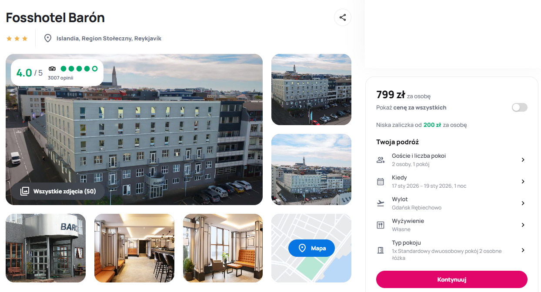Click the gallery icon in Wszystkie zdjęcia
This screenshot has height=292, width=541.
pos(25,191)
